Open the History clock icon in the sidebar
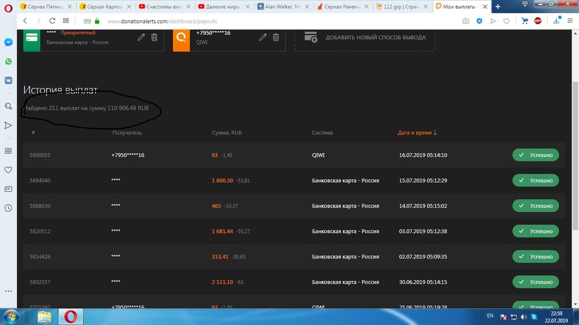 (x=9, y=208)
